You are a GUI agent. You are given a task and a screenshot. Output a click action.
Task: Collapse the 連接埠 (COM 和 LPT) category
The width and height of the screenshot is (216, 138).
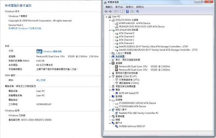[110, 77]
